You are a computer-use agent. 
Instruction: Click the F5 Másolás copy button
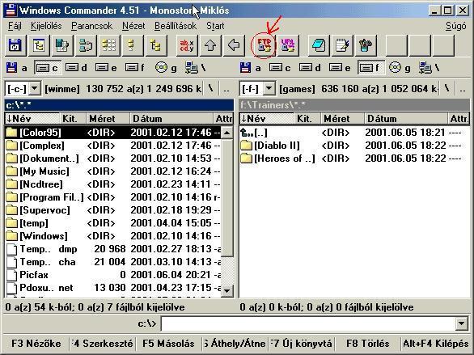pos(168,344)
